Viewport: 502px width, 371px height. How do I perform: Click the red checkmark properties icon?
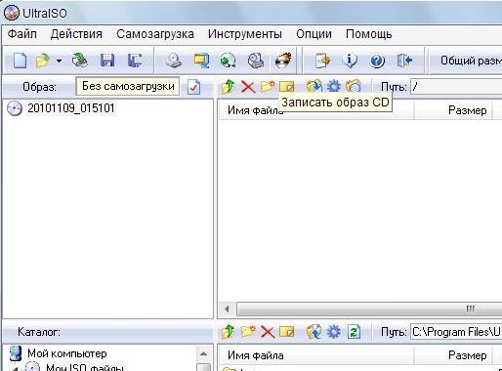193,87
